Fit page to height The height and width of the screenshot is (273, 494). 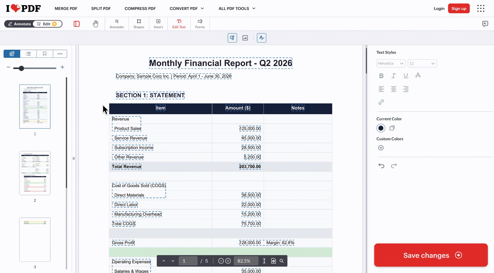tap(264, 261)
